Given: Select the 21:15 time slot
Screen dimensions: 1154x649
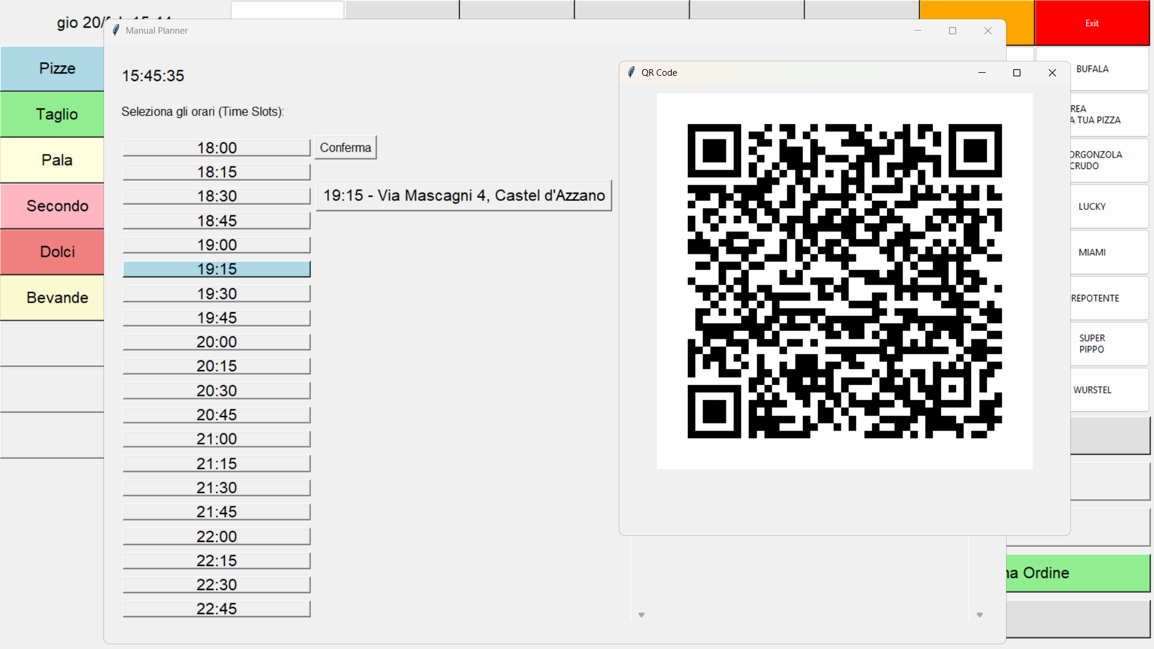Looking at the screenshot, I should click(x=216, y=463).
